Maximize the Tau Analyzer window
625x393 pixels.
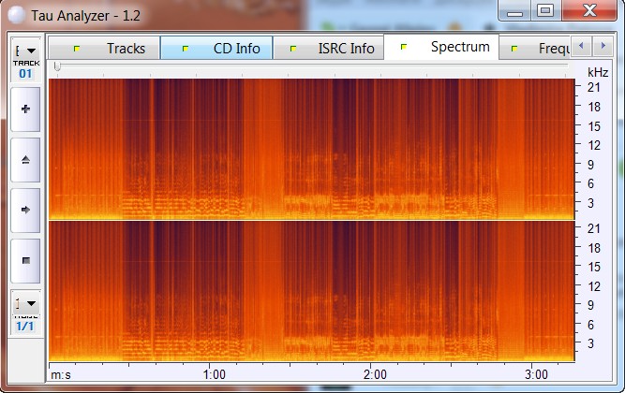(x=545, y=10)
